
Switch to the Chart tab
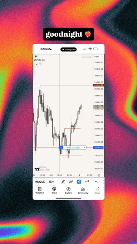click(54, 191)
